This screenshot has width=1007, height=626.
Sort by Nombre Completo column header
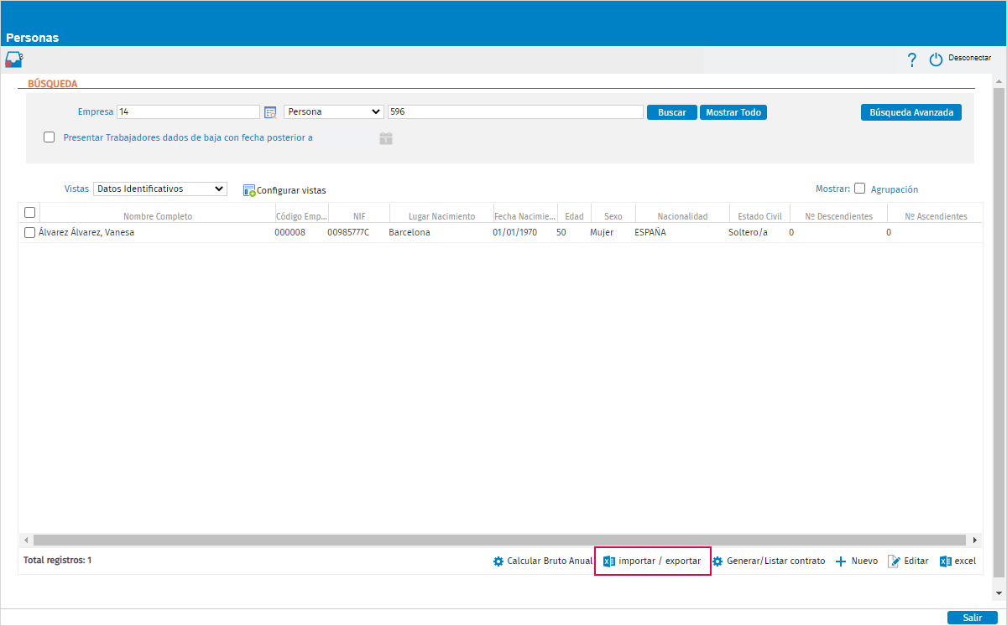[x=158, y=216]
